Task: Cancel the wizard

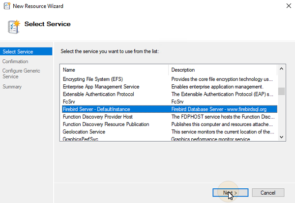Action: [x=267, y=193]
